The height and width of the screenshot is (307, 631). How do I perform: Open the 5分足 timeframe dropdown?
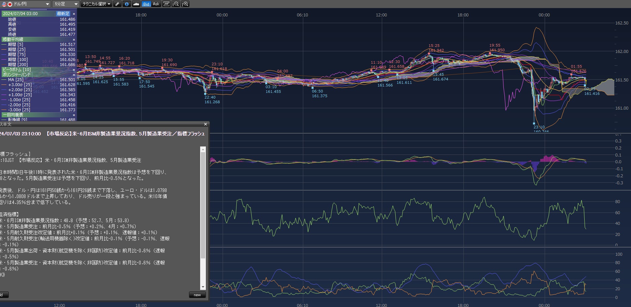coord(66,4)
